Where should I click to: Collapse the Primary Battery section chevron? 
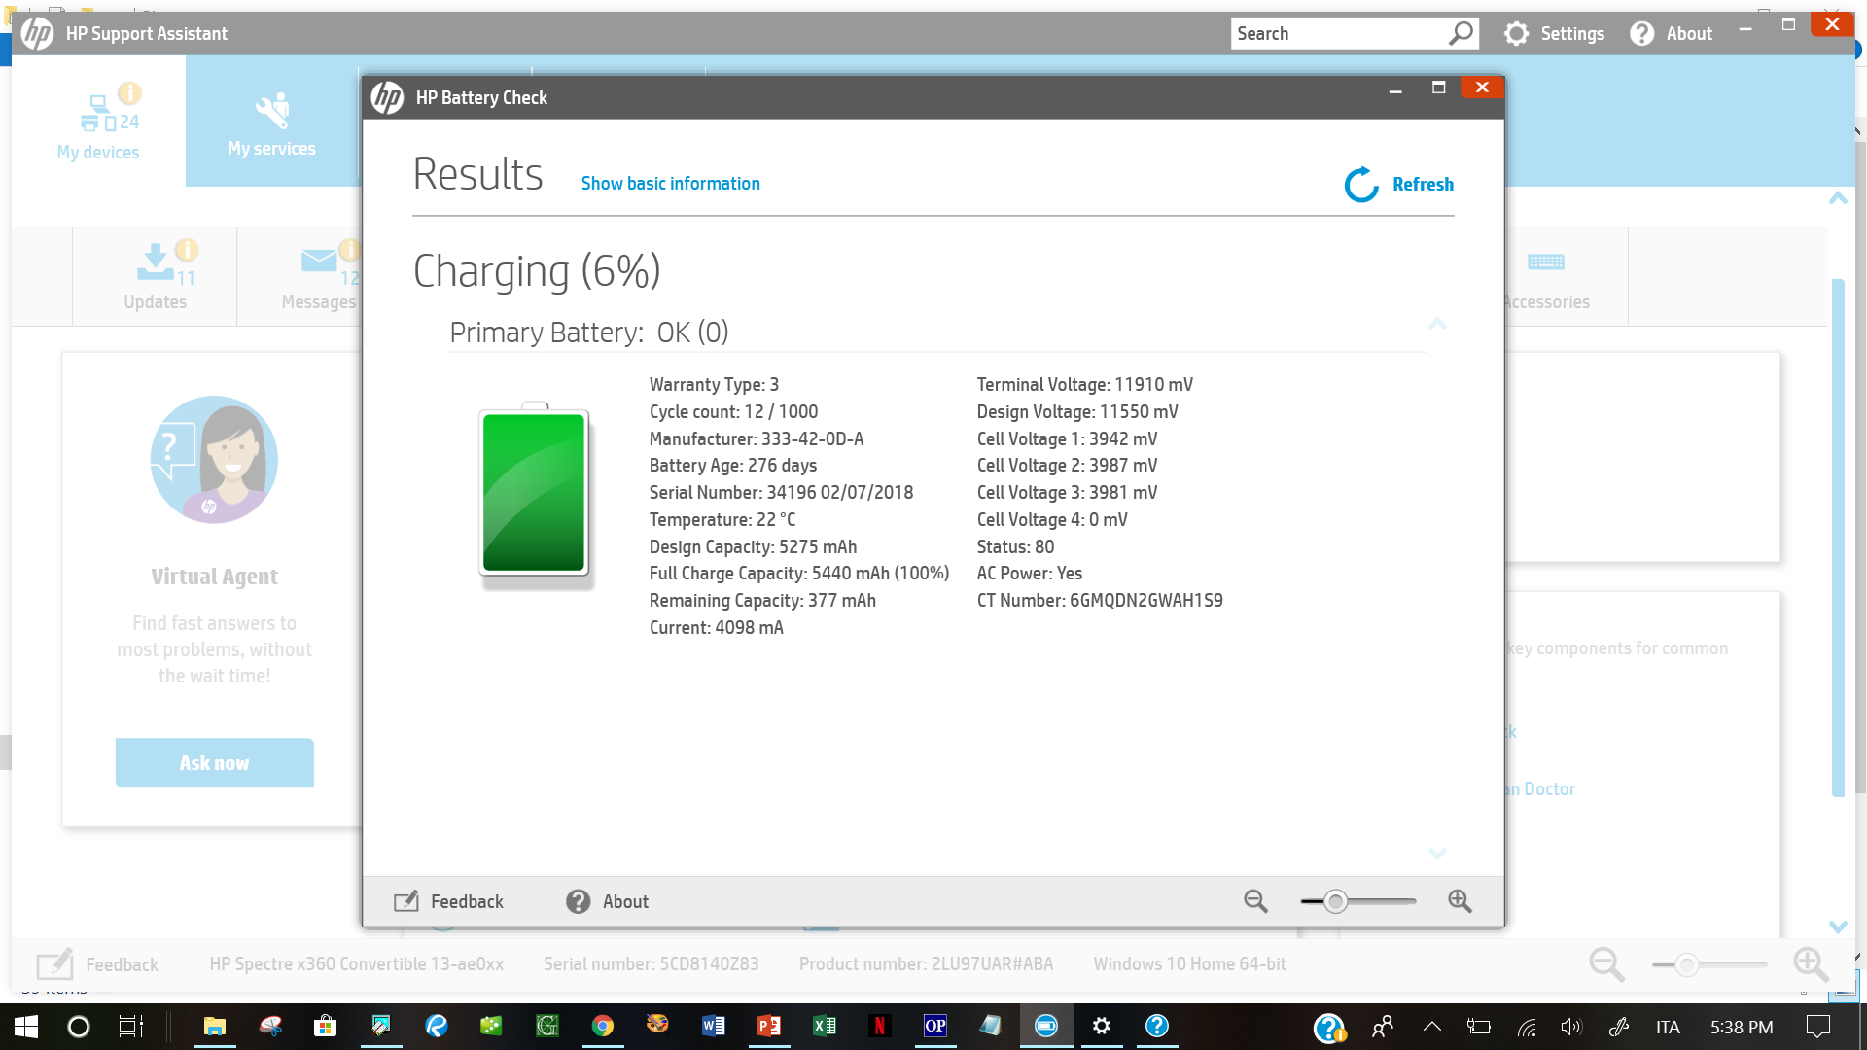click(1437, 324)
